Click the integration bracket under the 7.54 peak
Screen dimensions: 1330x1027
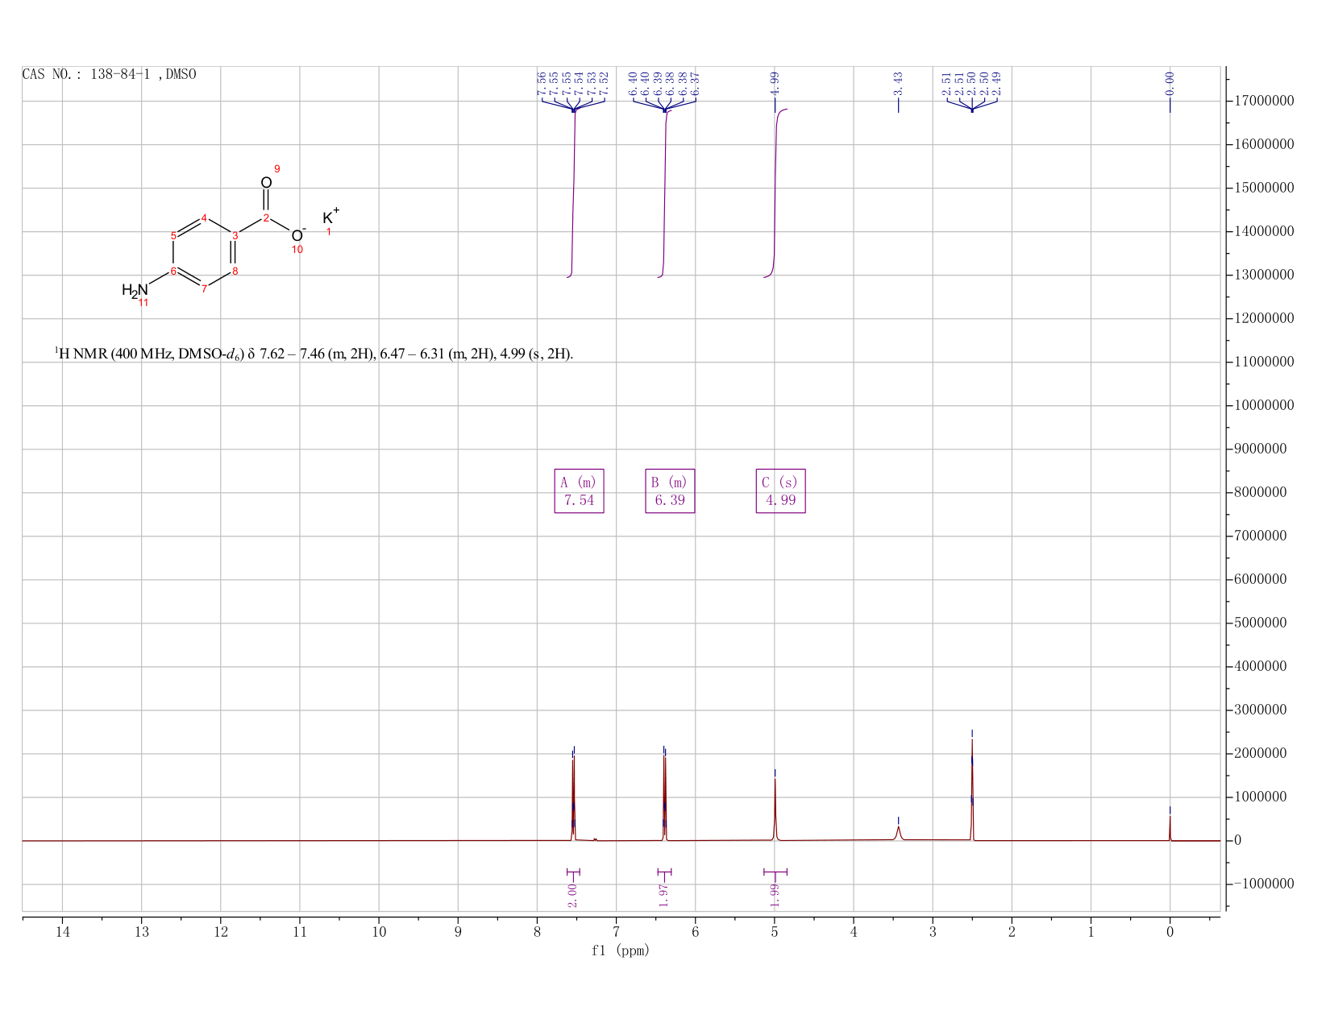[573, 872]
